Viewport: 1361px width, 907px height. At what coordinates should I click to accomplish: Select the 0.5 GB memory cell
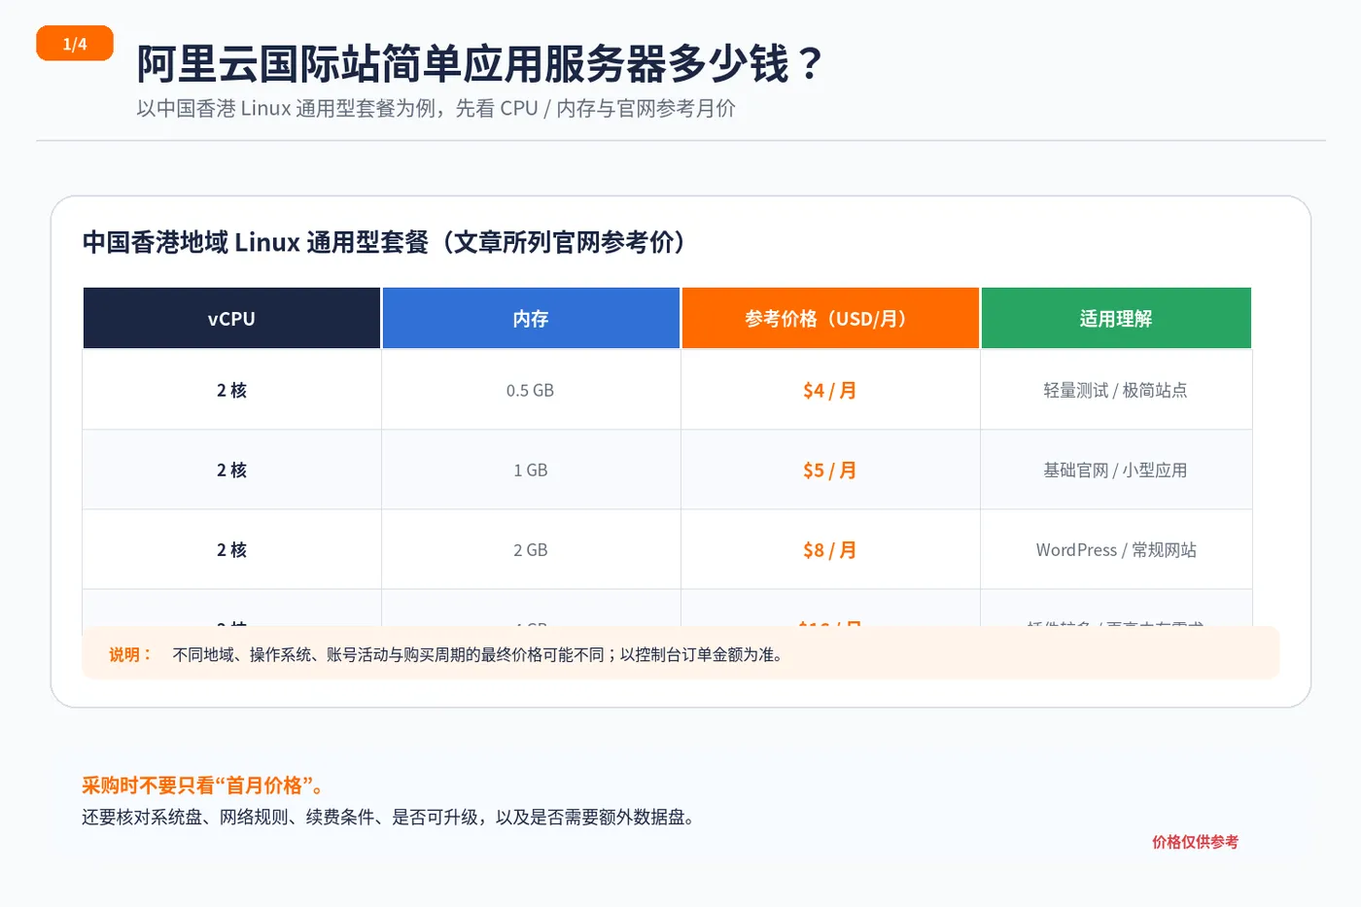pos(530,390)
